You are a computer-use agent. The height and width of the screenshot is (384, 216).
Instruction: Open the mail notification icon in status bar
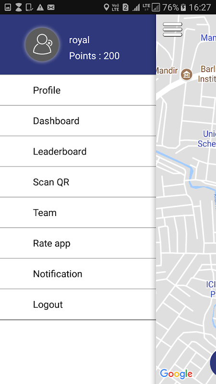click(51, 7)
